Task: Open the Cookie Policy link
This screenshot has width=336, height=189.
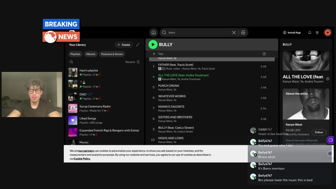Action: tap(82, 159)
